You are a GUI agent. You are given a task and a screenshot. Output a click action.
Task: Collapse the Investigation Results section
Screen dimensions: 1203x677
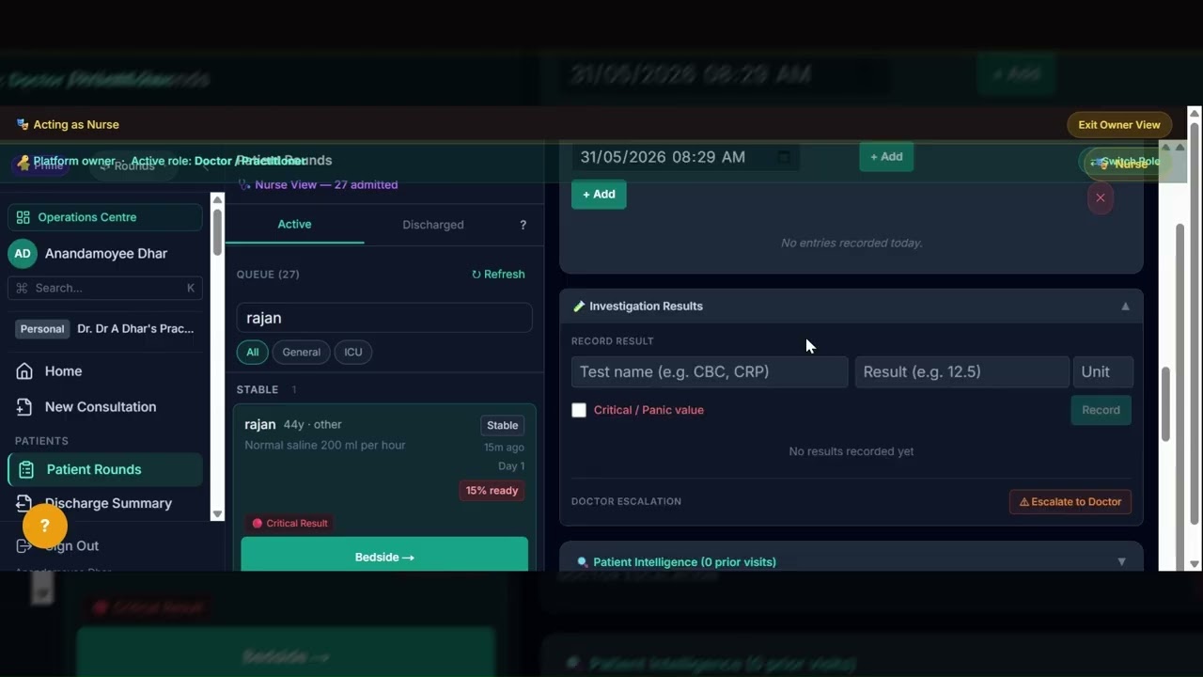tap(1125, 307)
